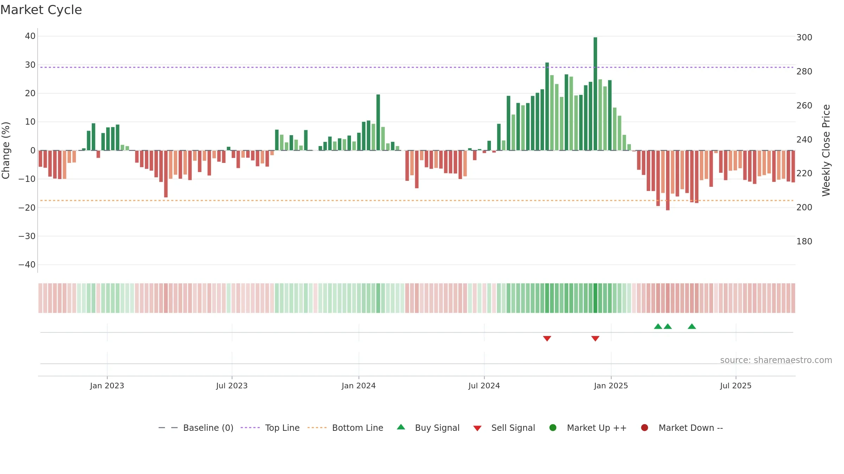Click the darkest green heat strip cell before Jan 2025
Viewport: 844px width, 474px height.
click(595, 298)
